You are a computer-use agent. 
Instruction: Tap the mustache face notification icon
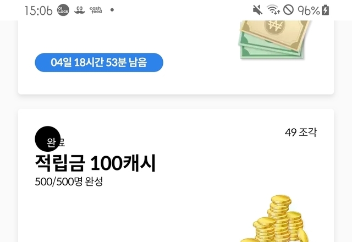(79, 10)
